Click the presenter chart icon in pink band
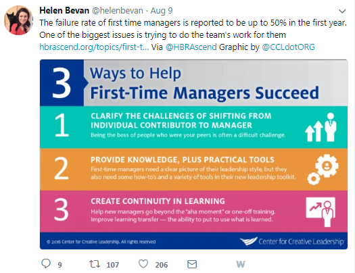 [321, 212]
